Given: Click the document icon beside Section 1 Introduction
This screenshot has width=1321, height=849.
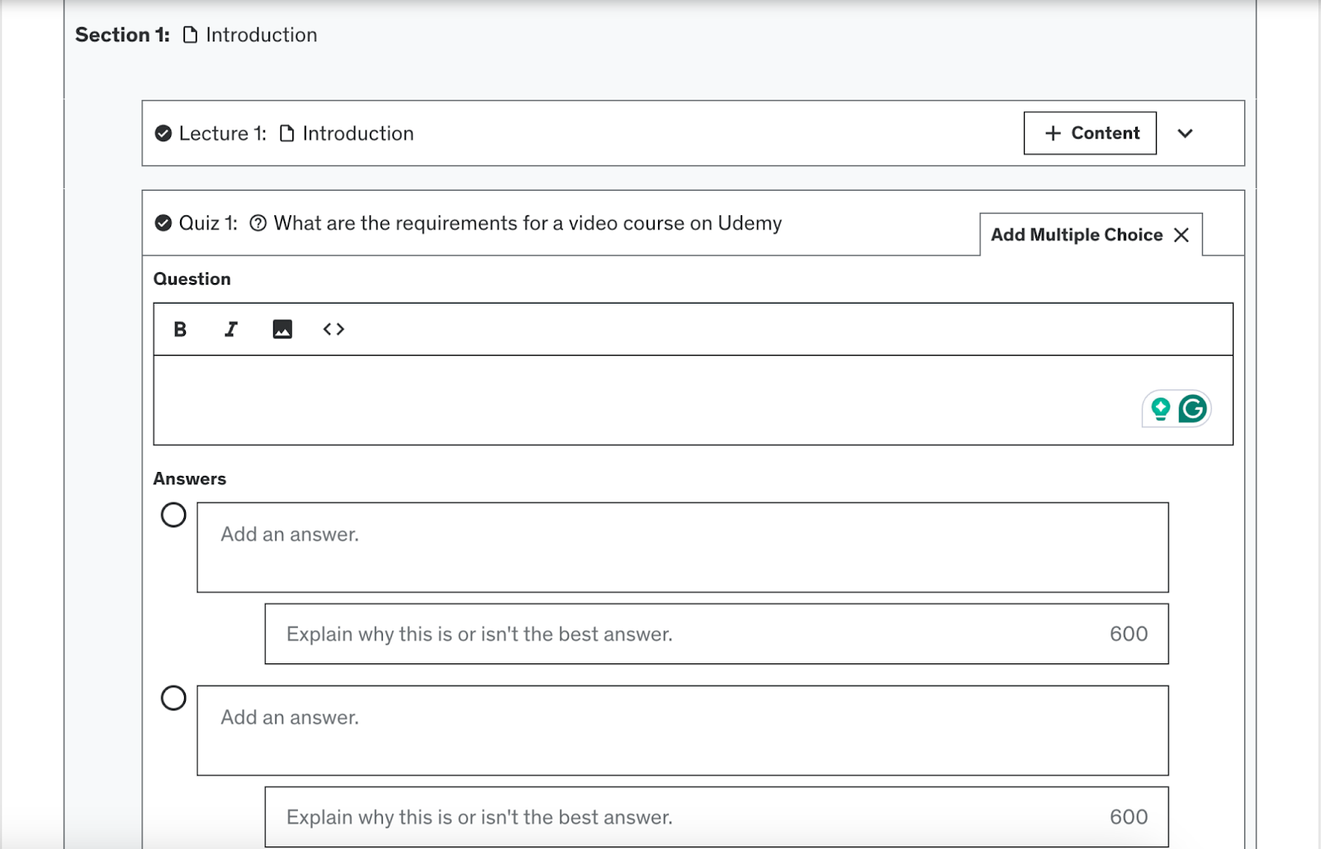Looking at the screenshot, I should pos(189,35).
